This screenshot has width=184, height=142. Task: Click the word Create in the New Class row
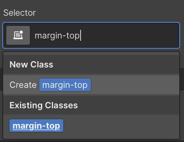coord(23,85)
